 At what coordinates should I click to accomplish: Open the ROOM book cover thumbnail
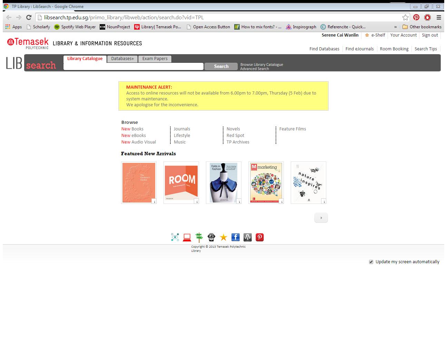(181, 183)
